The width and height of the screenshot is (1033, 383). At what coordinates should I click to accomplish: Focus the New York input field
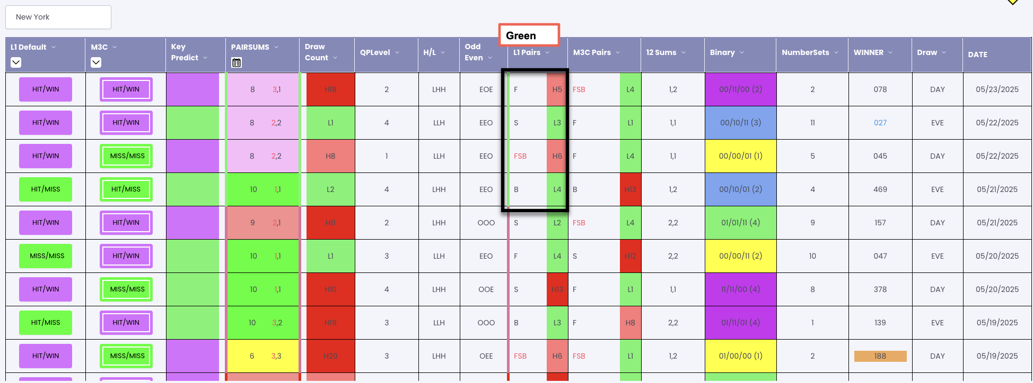click(58, 17)
